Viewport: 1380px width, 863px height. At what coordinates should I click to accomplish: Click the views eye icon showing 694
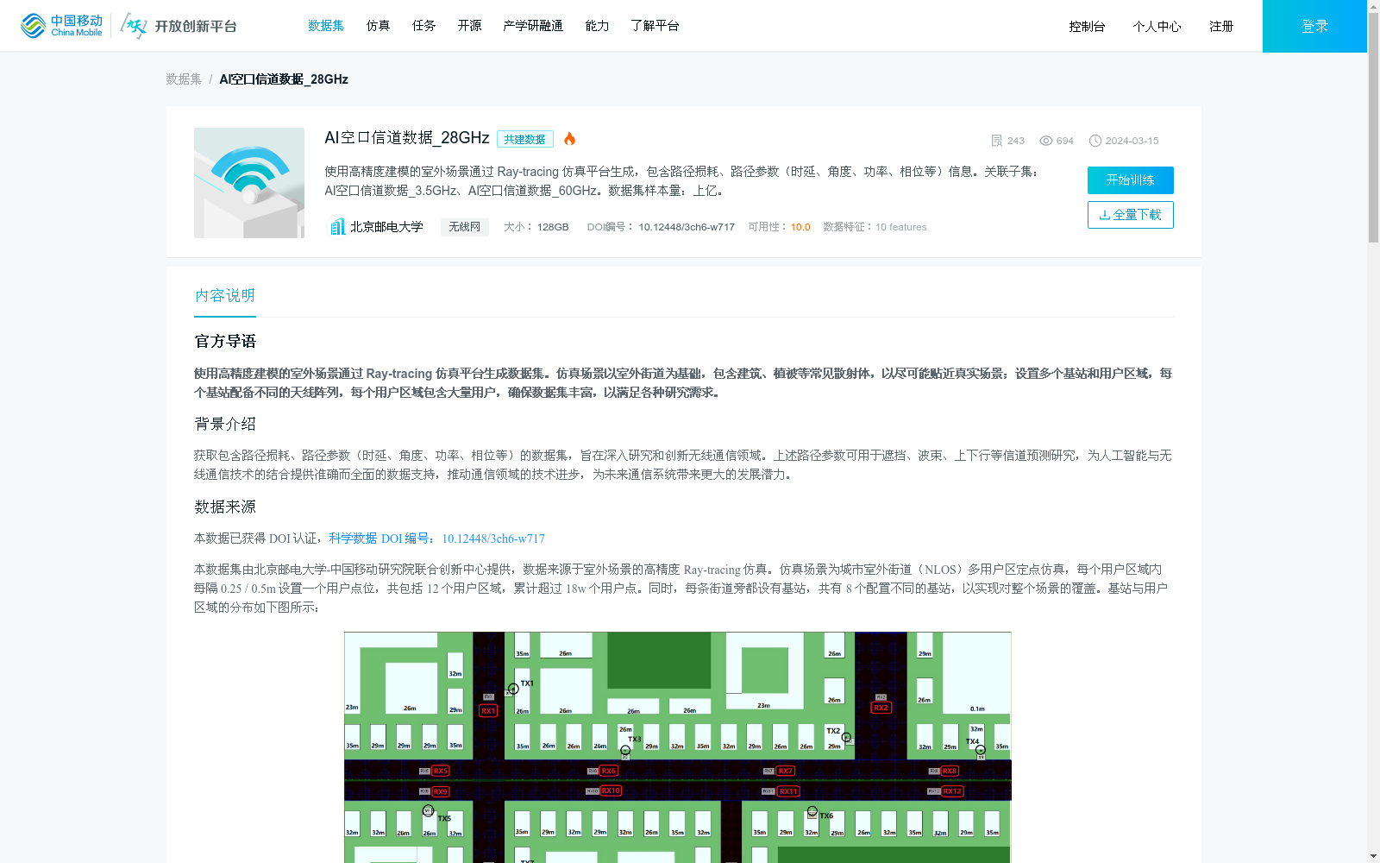pyautogui.click(x=1045, y=141)
